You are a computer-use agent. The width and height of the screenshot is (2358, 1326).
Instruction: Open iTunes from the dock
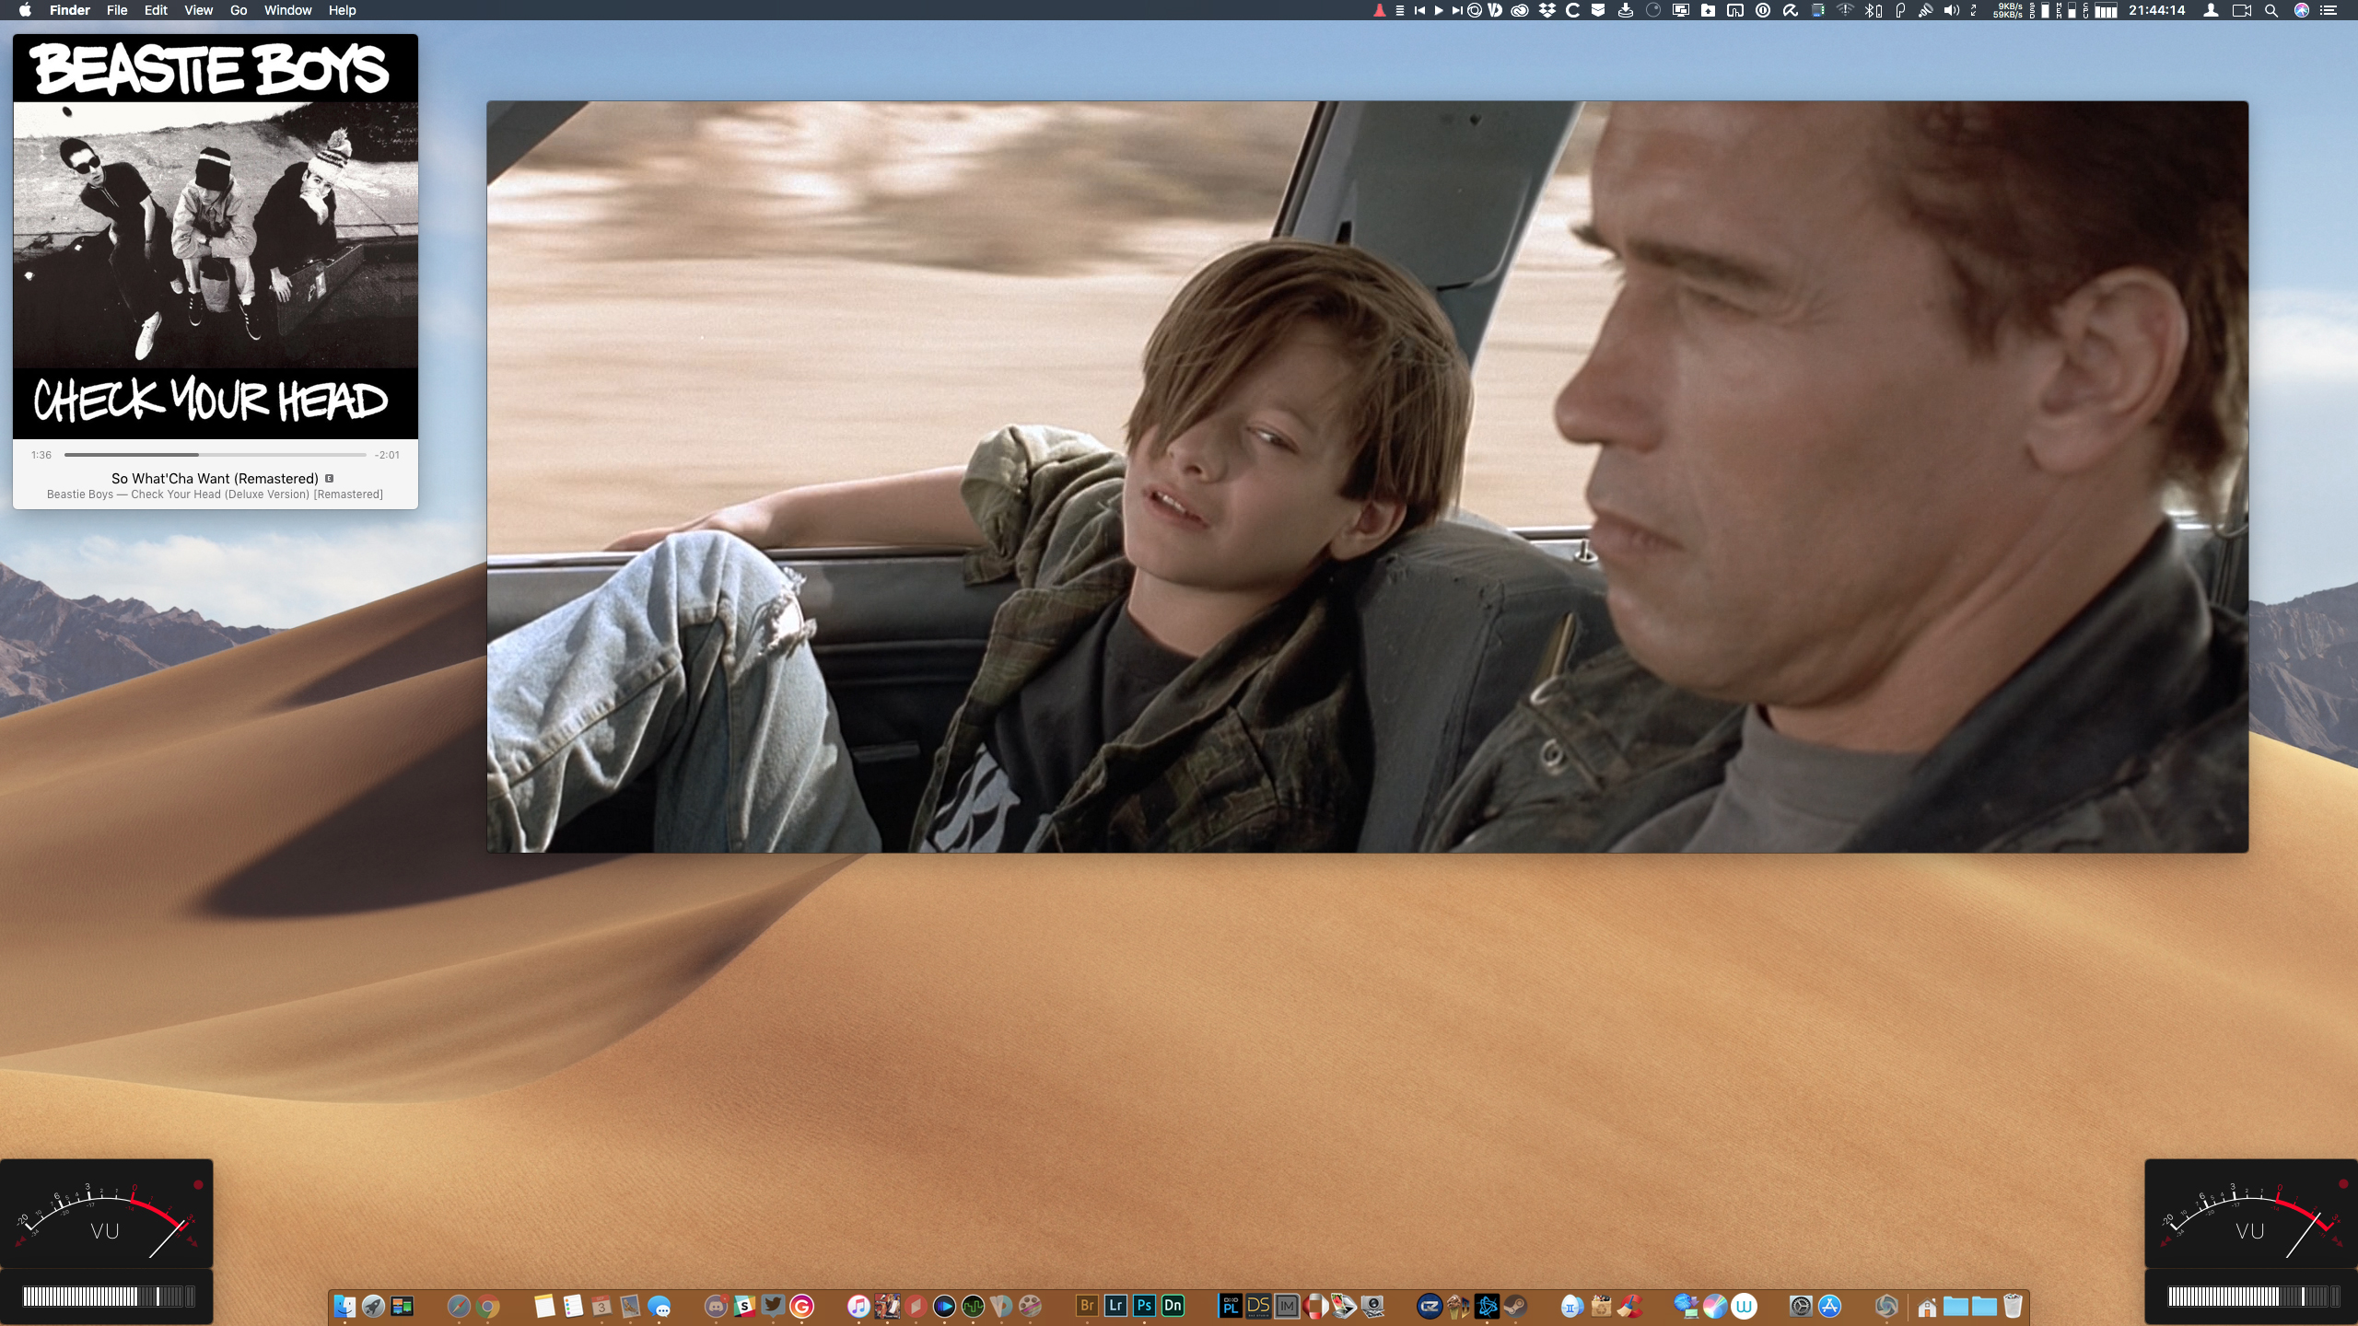(x=858, y=1306)
